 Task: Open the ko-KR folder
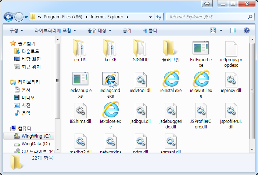110,51
